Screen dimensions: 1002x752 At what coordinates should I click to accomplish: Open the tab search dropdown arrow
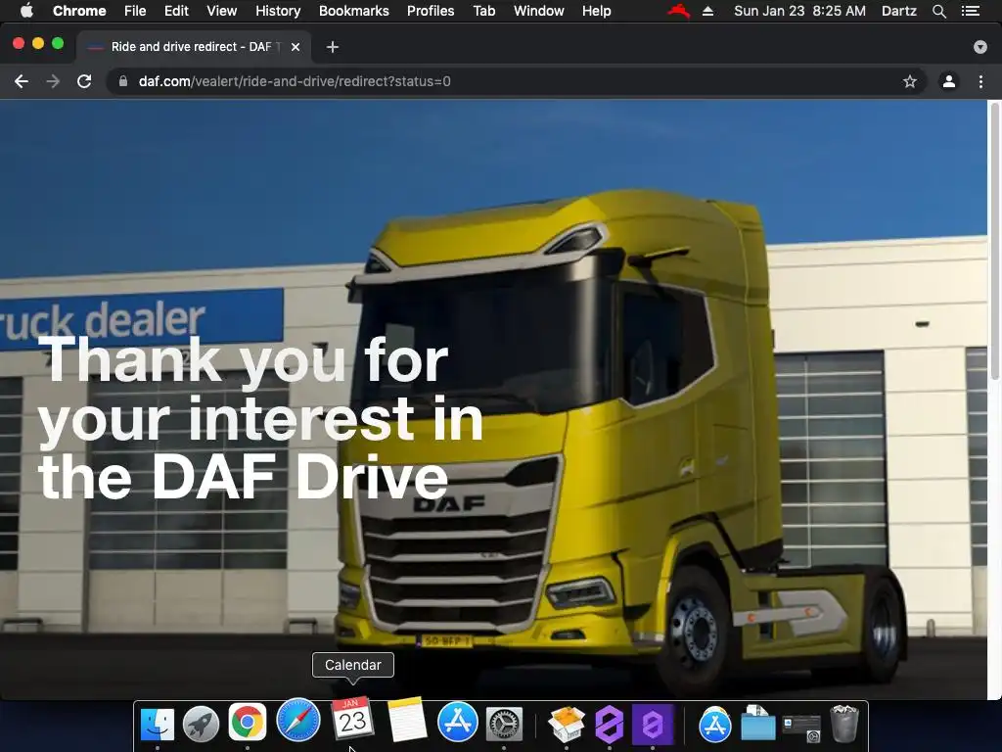click(980, 47)
